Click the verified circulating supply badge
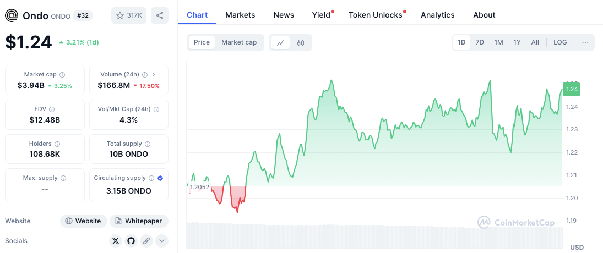Screen dimensions: 603x253 coord(160,178)
